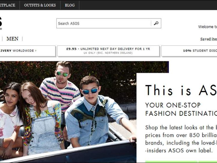Screen dimensions: 217x163
Task: Click the ASOS logo
Action: (1, 23)
